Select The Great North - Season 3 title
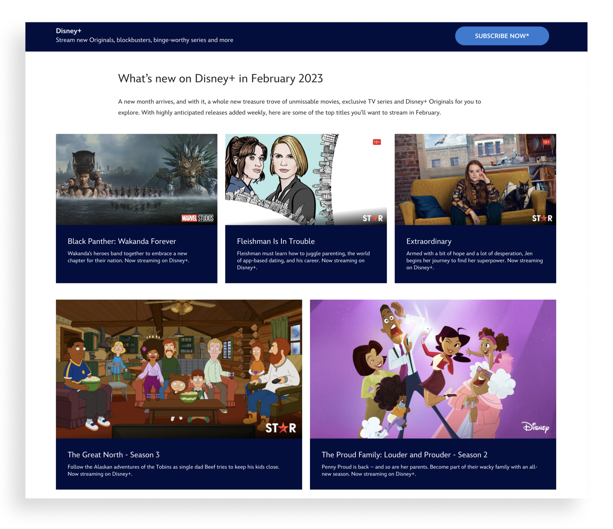 [x=114, y=455]
